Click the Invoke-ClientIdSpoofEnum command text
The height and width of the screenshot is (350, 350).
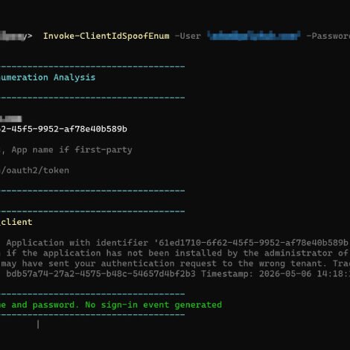coord(106,36)
